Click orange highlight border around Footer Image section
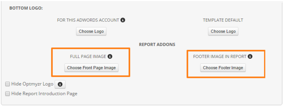This screenshot has height=106, width=283. 226,51
